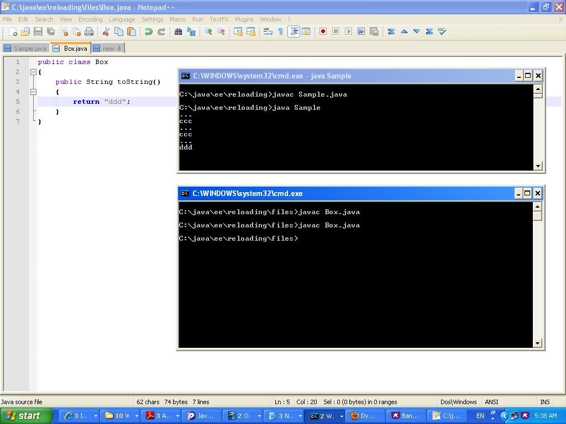
Task: Click the Redo arrow icon
Action: [161, 31]
